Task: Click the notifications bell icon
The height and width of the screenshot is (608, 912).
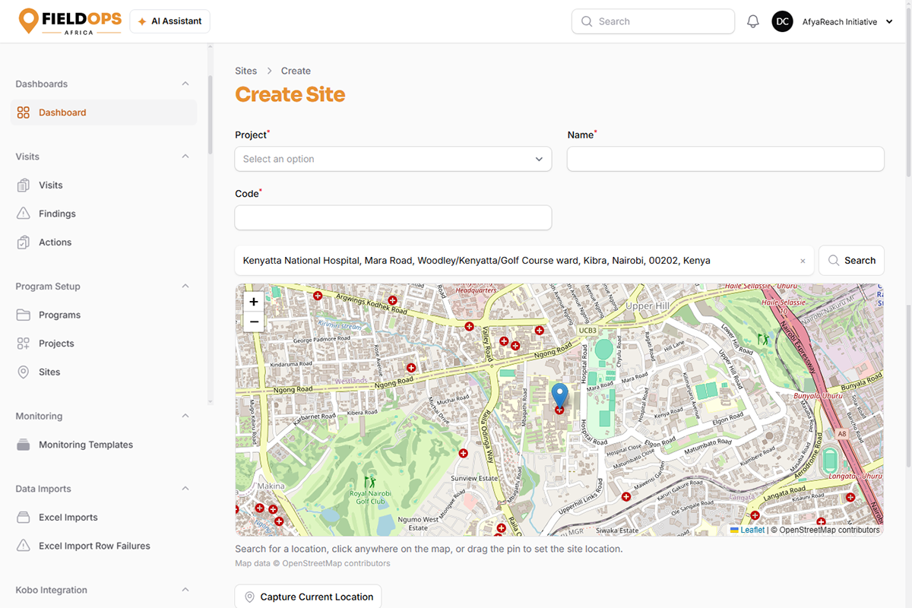Action: 753,22
